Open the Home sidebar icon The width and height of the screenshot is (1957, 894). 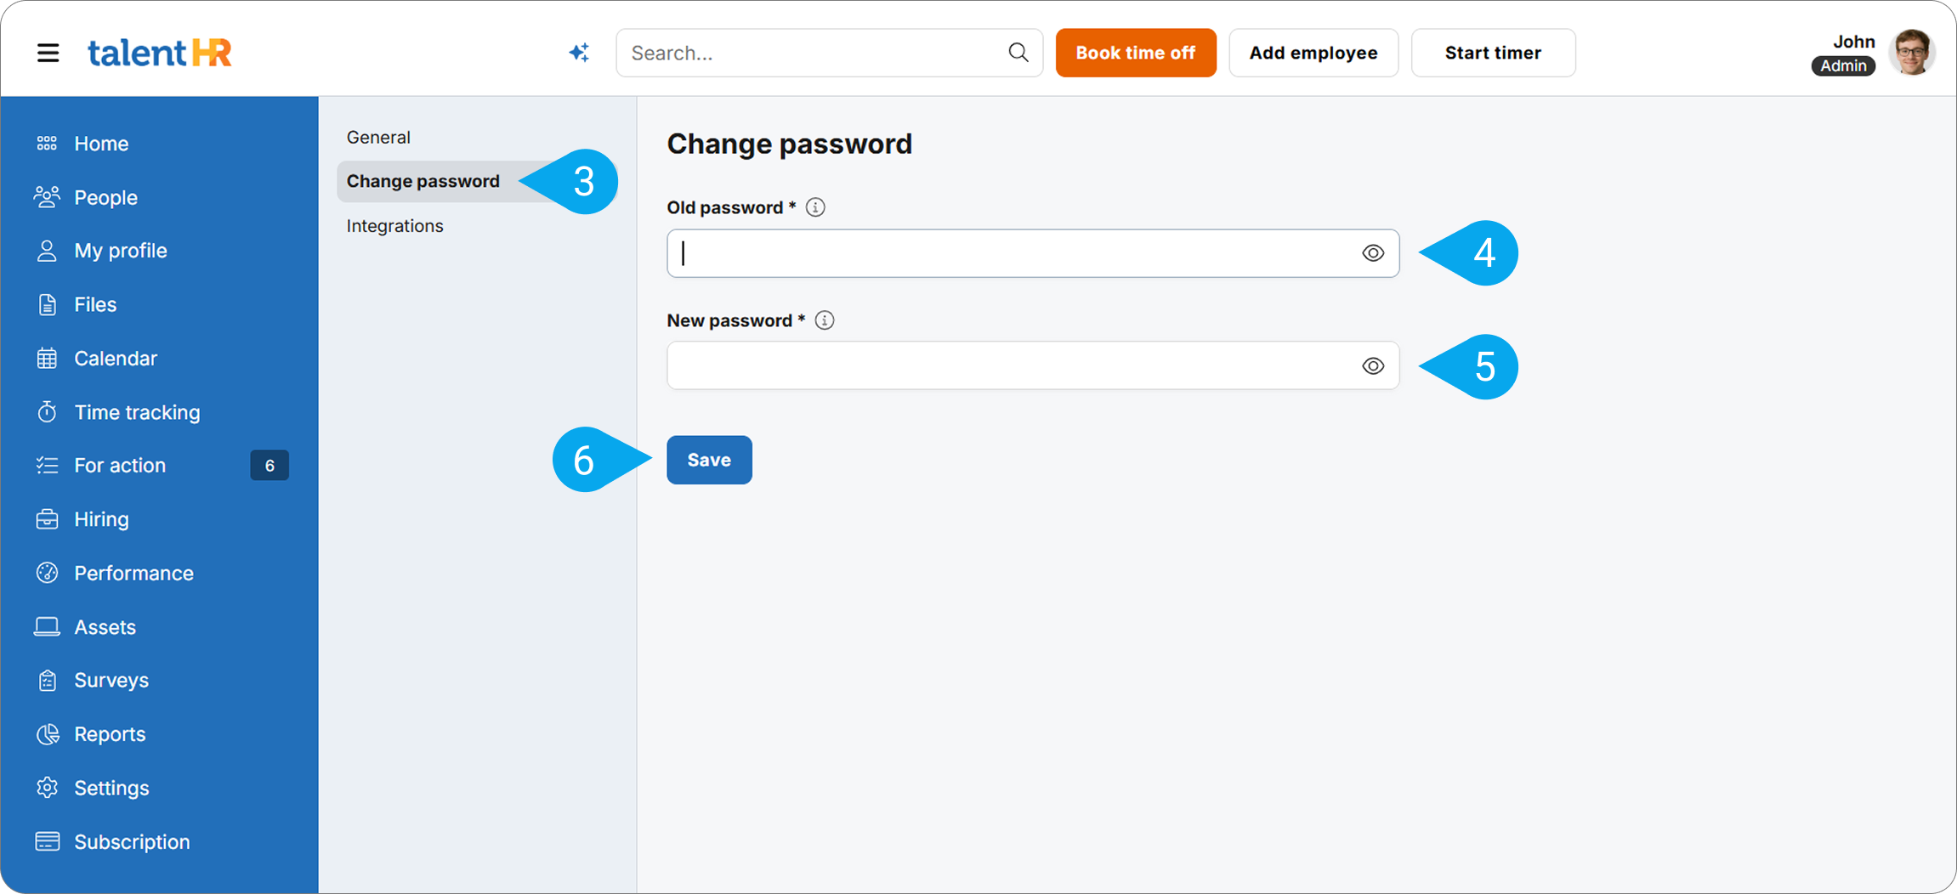tap(48, 143)
